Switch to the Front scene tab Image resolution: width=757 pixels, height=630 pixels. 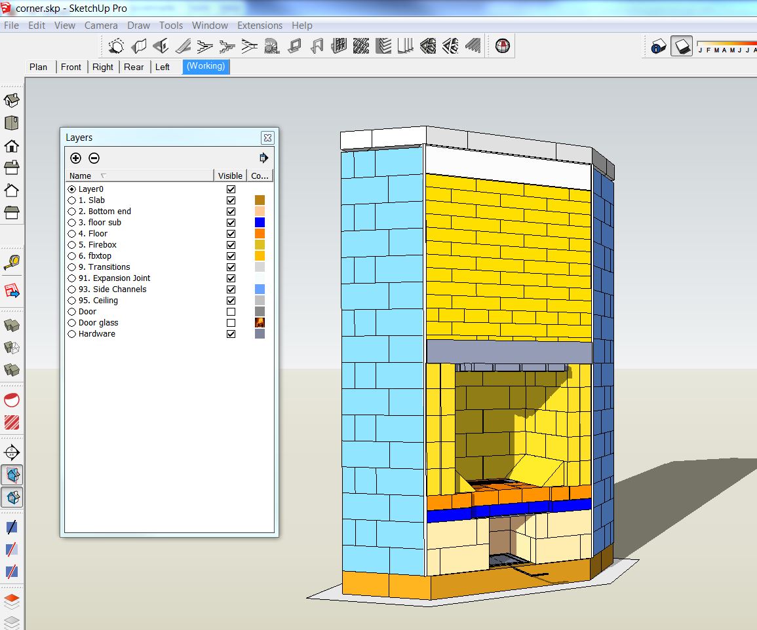(71, 67)
